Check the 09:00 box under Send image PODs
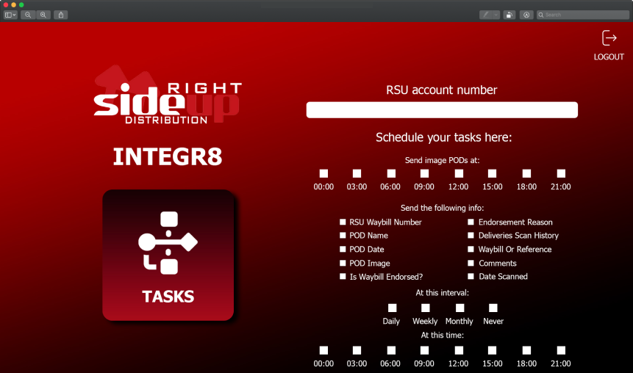The width and height of the screenshot is (633, 373). (x=424, y=173)
